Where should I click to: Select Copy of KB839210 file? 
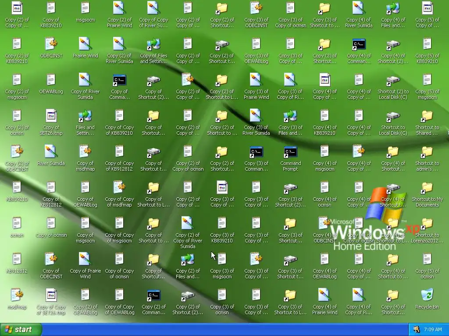click(51, 8)
